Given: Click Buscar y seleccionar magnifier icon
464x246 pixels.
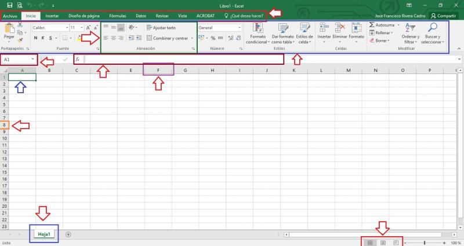Looking at the screenshot, I should click(x=432, y=30).
